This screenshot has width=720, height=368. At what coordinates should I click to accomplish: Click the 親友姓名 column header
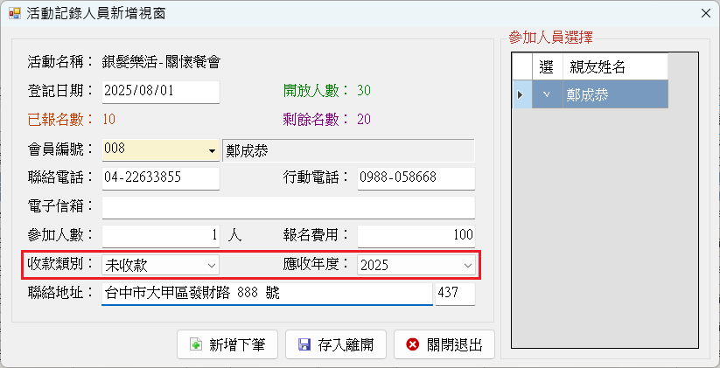click(615, 67)
